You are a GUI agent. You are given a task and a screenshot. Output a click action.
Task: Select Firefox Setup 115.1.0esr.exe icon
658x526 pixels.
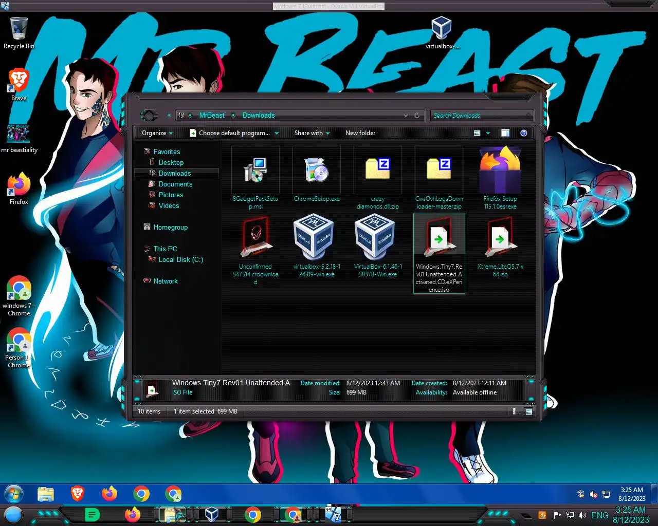point(500,170)
